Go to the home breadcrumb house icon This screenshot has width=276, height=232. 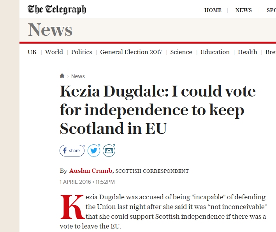point(62,76)
